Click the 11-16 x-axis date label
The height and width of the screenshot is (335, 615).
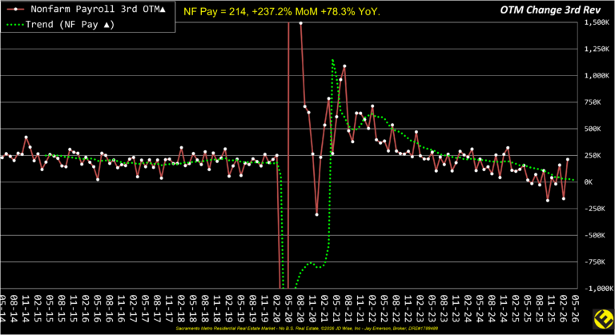121,309
